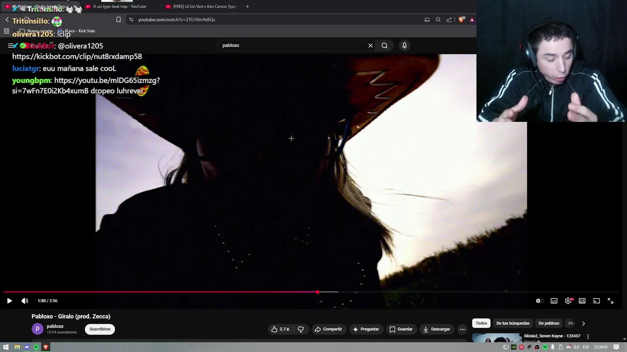The height and width of the screenshot is (352, 627).
Task: Open the Brave shields icon
Action: [x=461, y=20]
